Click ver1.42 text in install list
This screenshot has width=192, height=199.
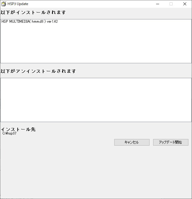pos(52,21)
